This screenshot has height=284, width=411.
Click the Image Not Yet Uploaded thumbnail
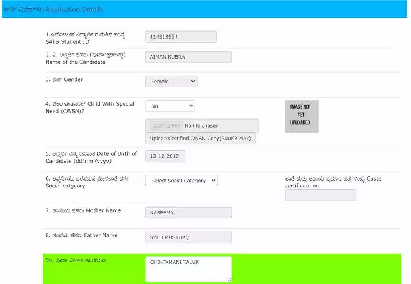point(302,117)
